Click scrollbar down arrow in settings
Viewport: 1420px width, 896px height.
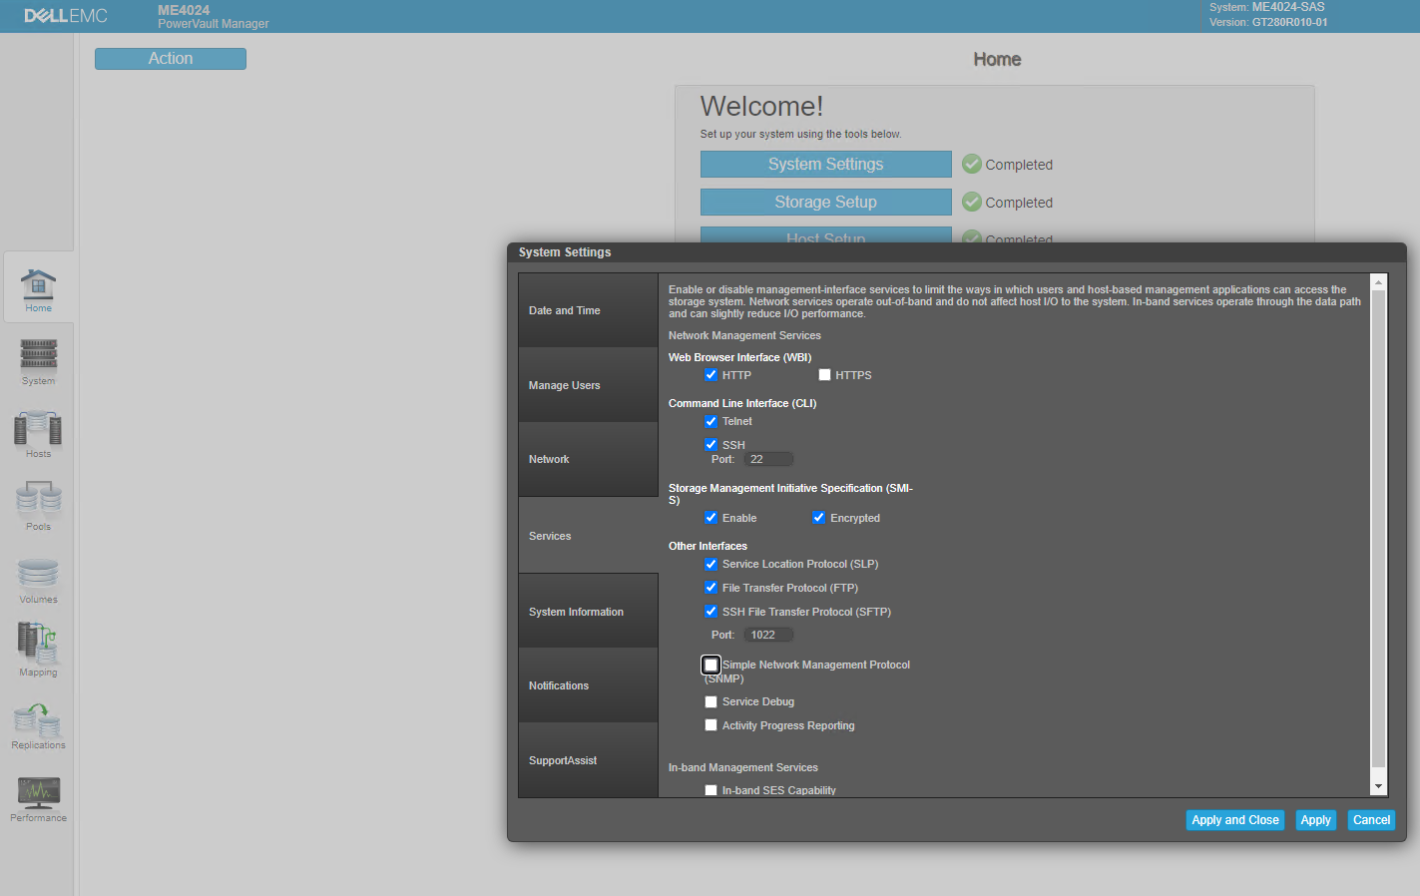pos(1379,787)
